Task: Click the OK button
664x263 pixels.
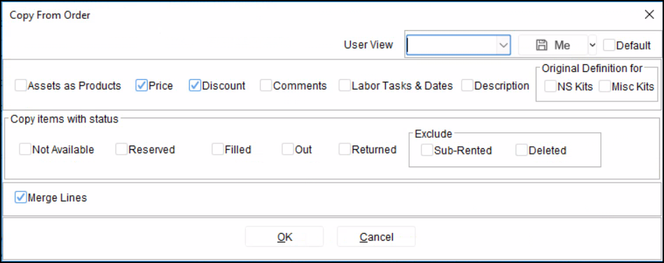Action: [x=284, y=237]
